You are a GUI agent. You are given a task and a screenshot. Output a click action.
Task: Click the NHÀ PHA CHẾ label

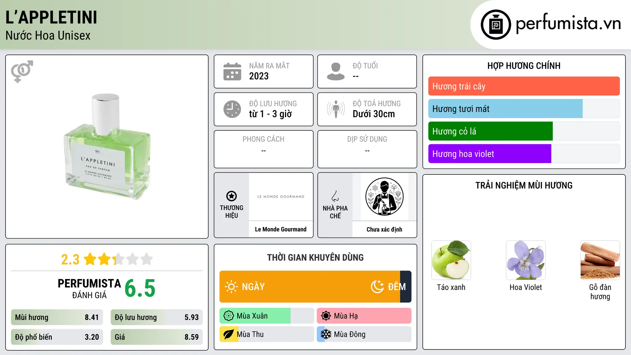pyautogui.click(x=335, y=212)
